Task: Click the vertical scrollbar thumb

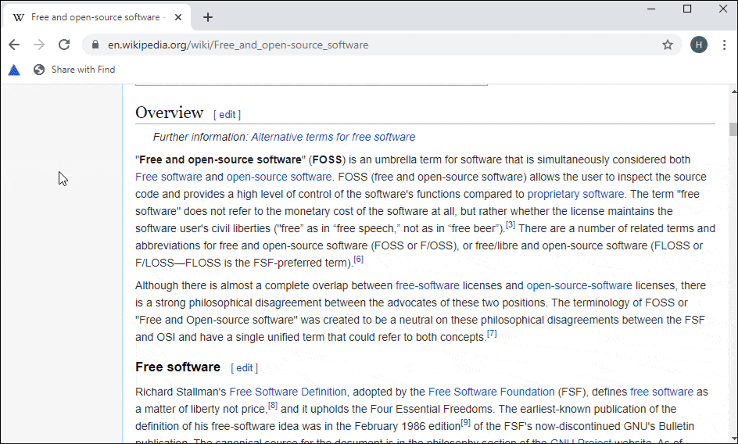Action: (x=733, y=129)
